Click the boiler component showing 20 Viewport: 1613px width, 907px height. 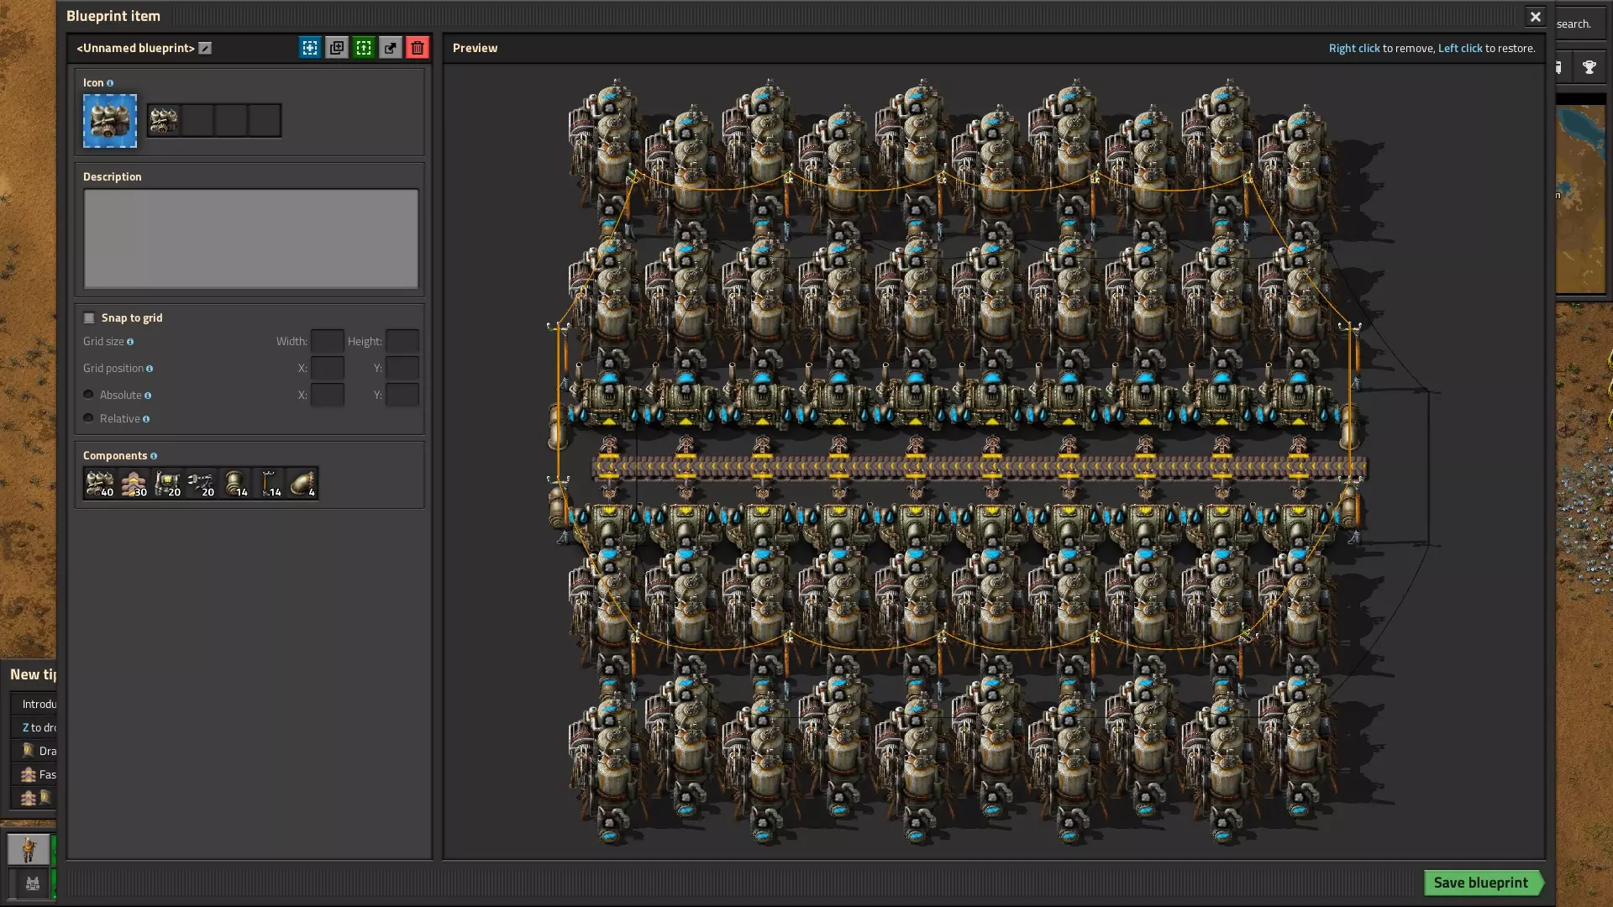pyautogui.click(x=167, y=484)
